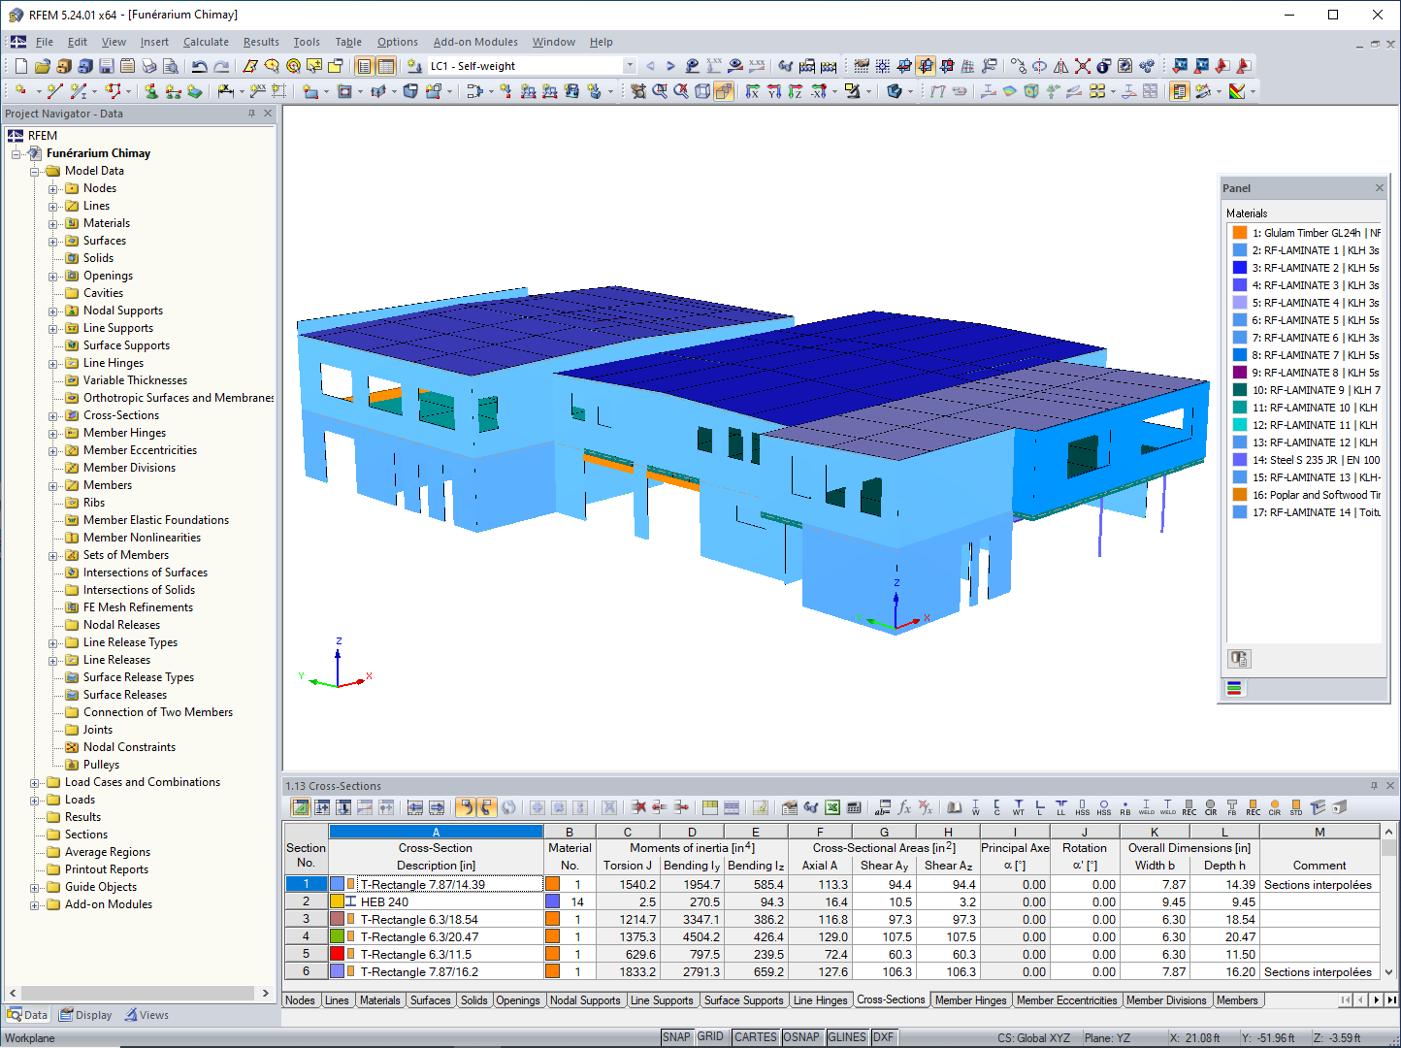Select the New Project icon
This screenshot has height=1048, width=1401.
tap(19, 66)
